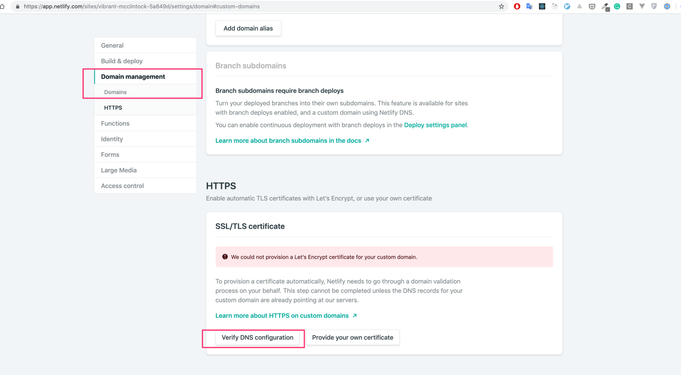Open the Access control settings section

145,186
